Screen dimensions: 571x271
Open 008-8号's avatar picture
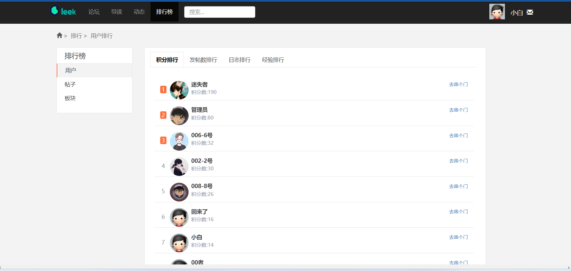[x=179, y=192]
